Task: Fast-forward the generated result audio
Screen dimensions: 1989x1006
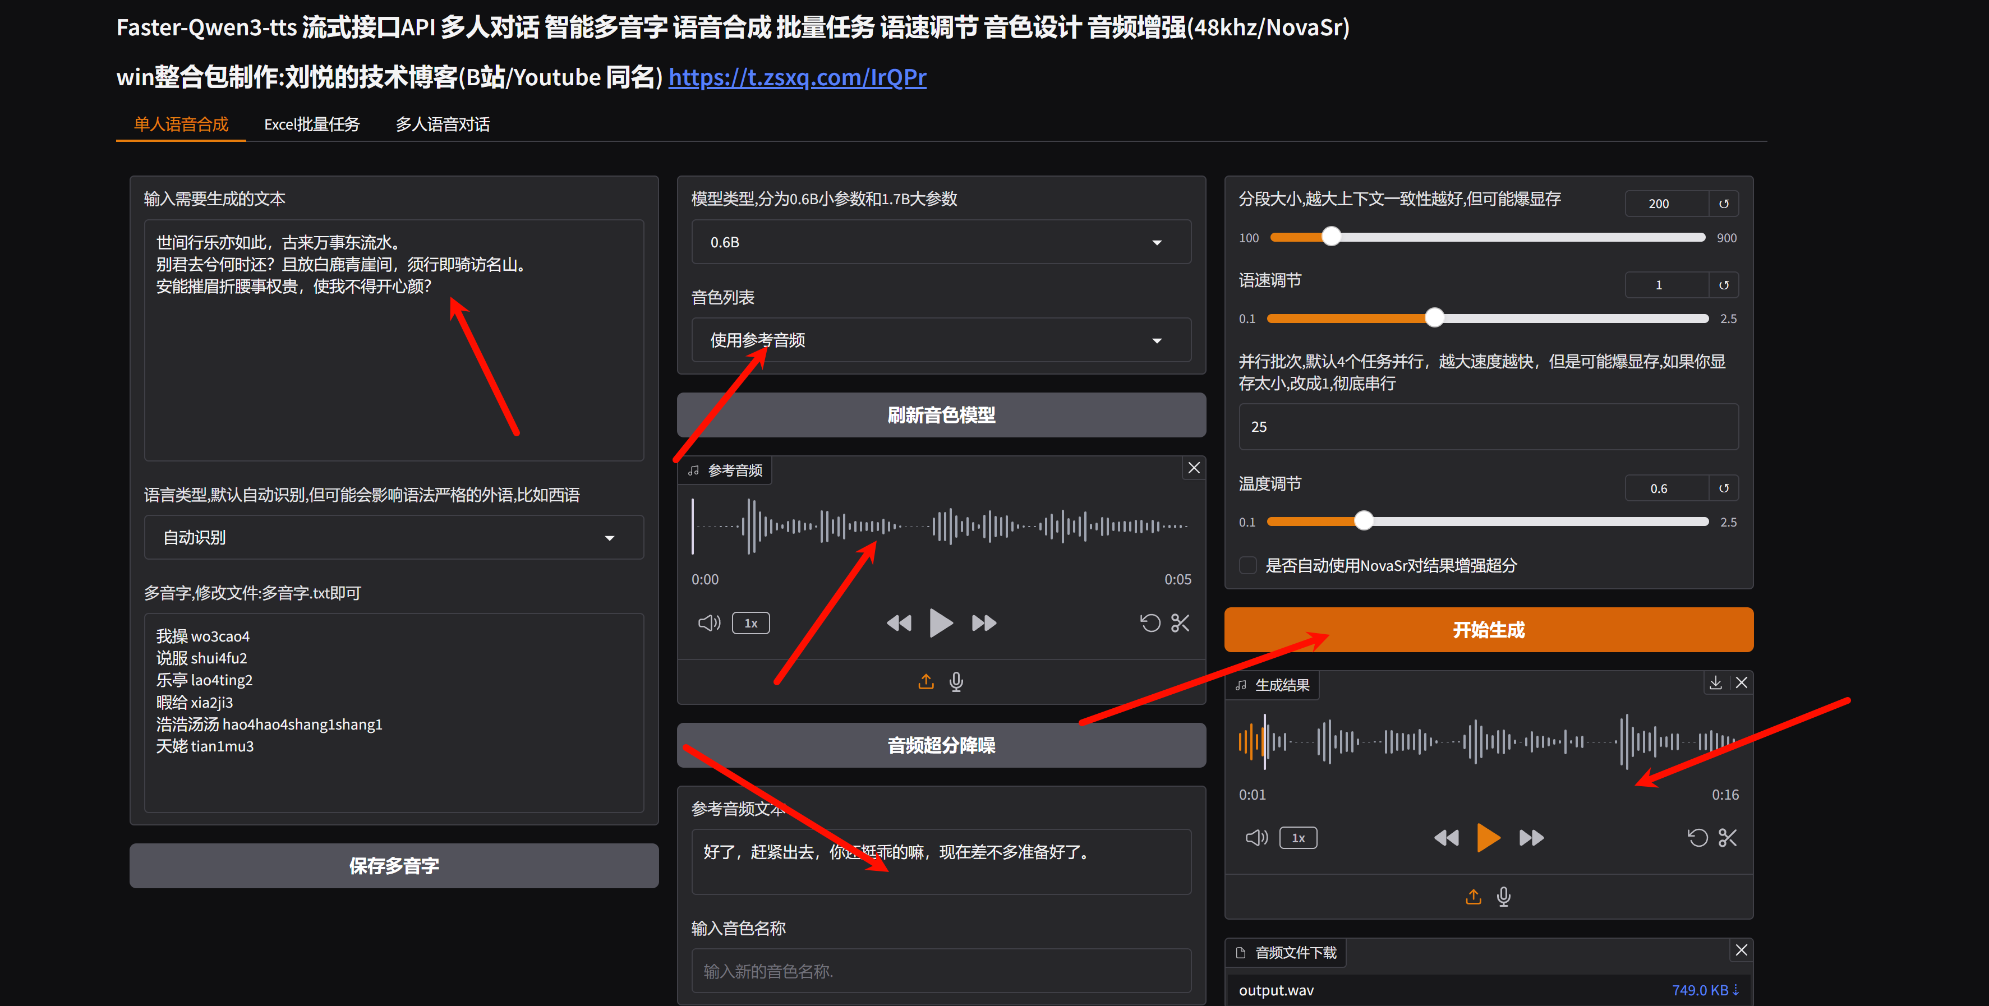Action: [x=1530, y=838]
